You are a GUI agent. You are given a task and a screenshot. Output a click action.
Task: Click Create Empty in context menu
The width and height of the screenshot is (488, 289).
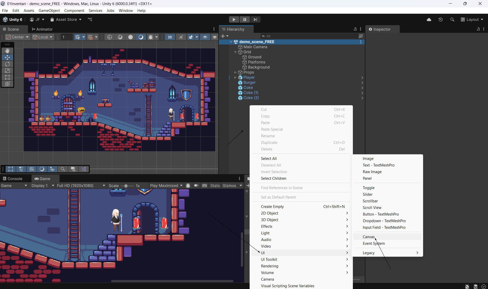pyautogui.click(x=272, y=207)
